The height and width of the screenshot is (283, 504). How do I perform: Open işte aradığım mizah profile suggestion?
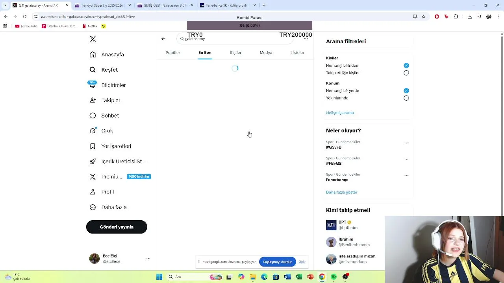[x=351, y=259]
